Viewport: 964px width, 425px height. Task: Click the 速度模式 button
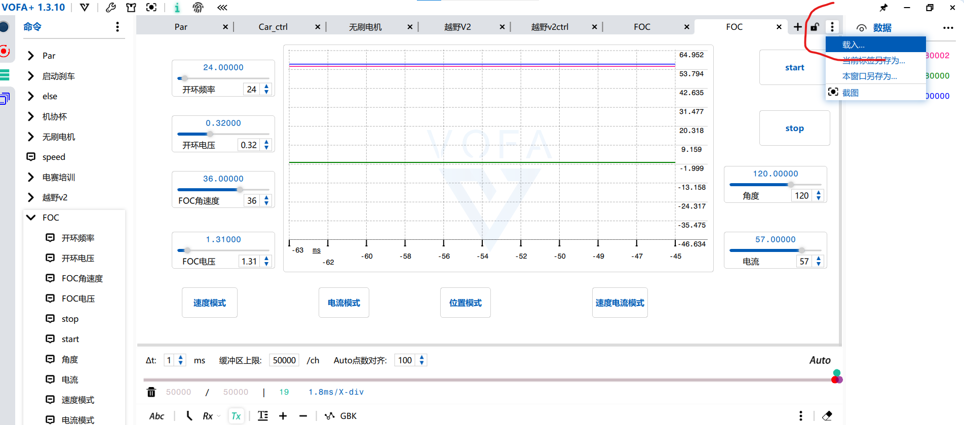pos(209,303)
